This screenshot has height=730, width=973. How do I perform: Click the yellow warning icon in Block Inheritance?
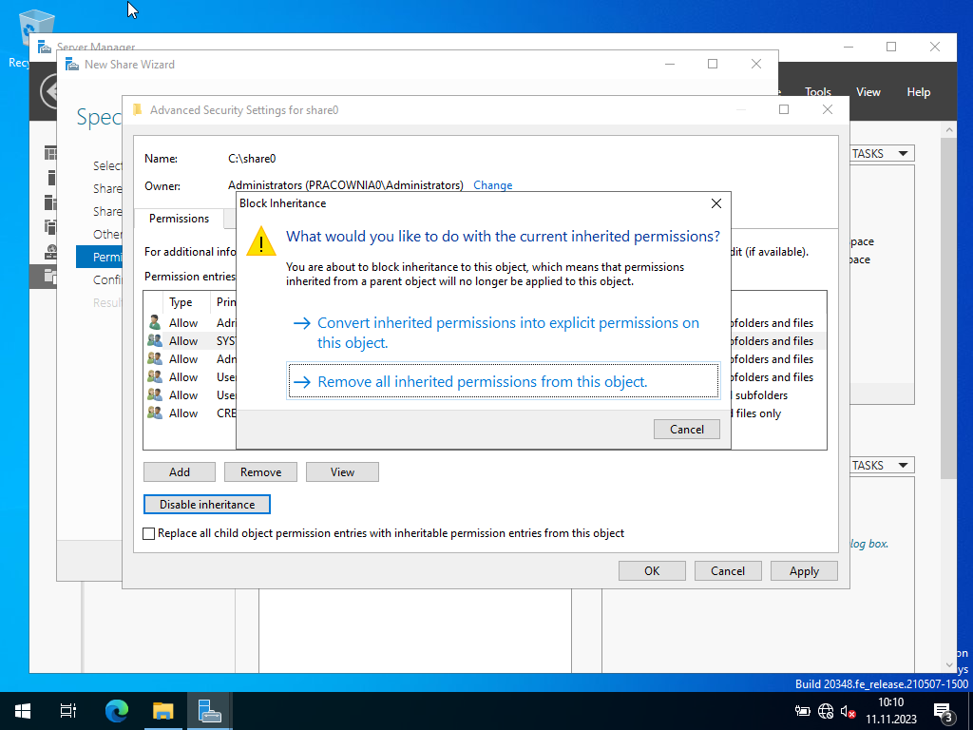tap(260, 241)
